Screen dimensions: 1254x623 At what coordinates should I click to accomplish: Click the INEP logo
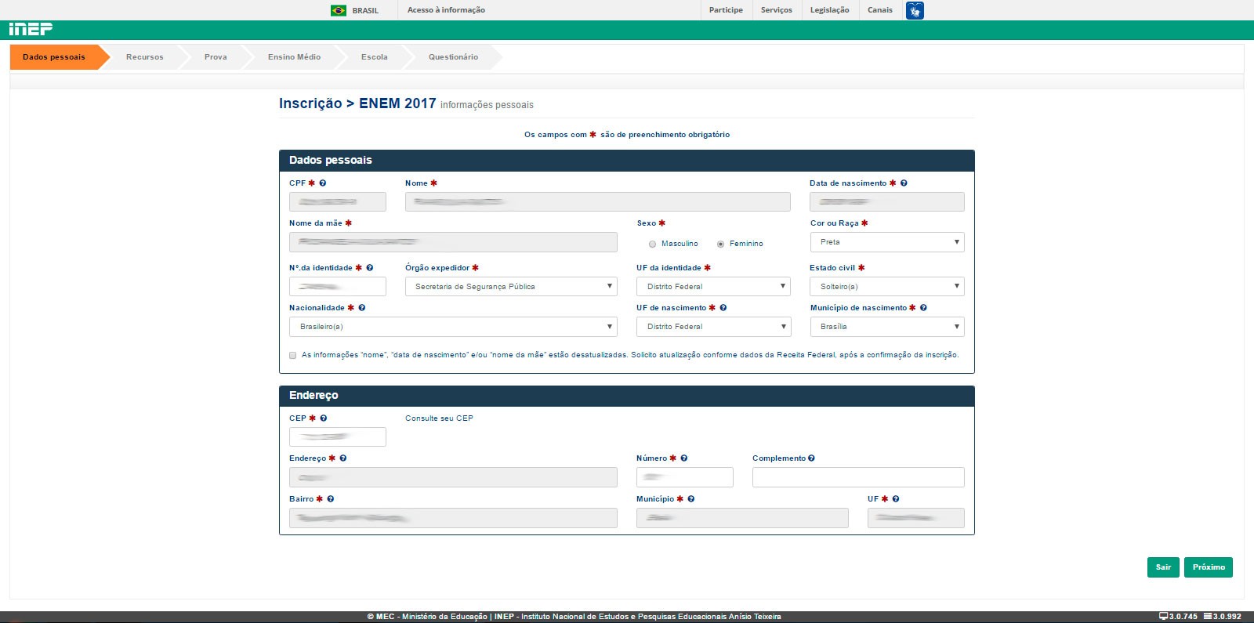(31, 29)
